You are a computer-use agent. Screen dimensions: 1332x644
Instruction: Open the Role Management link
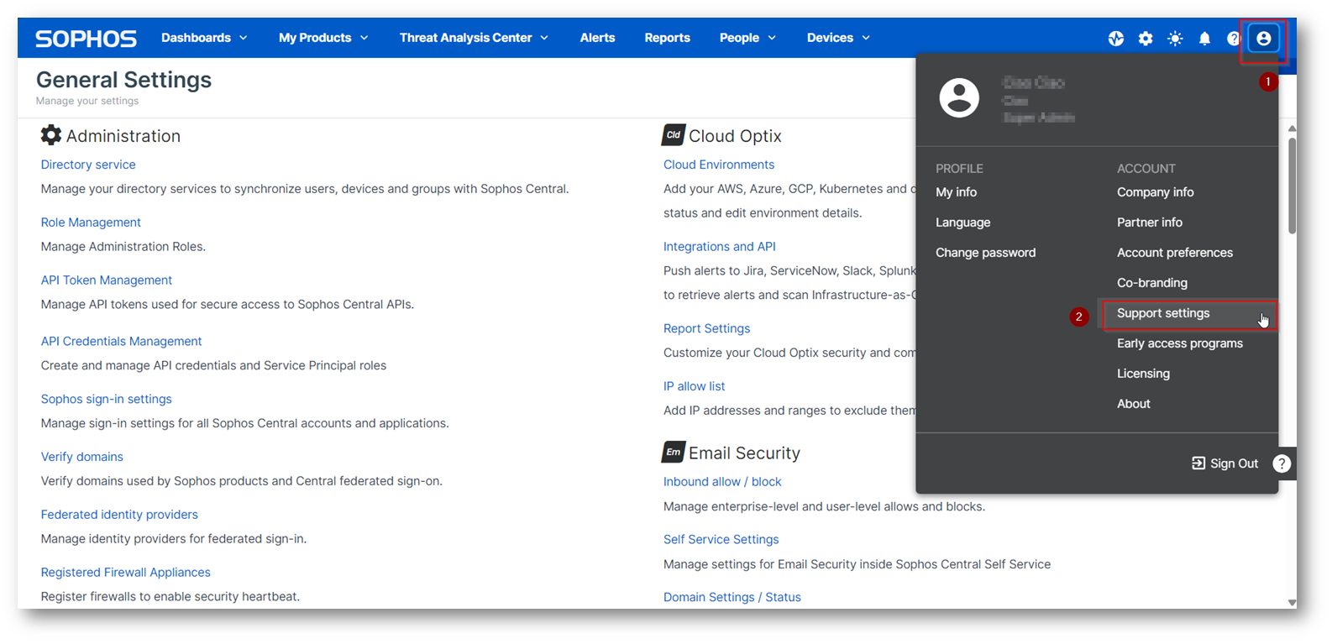click(91, 223)
